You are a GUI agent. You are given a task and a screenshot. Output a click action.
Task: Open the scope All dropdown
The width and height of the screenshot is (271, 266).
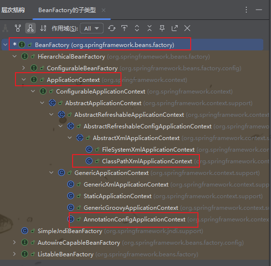[x=92, y=28]
